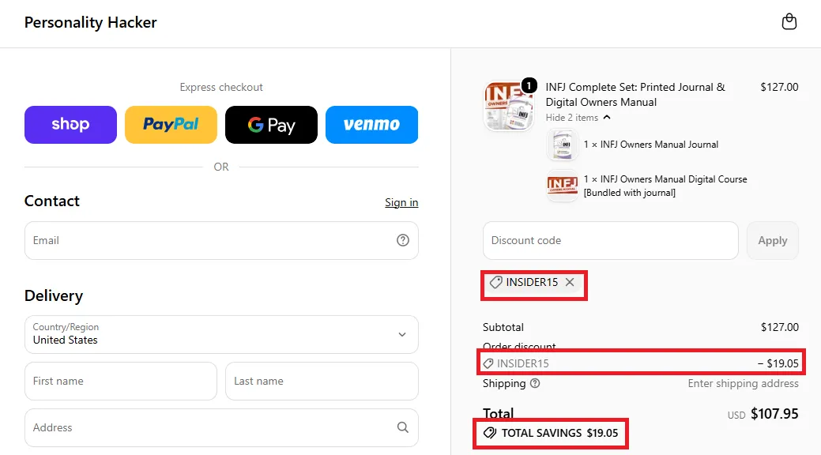Image resolution: width=821 pixels, height=455 pixels.
Task: Click the 'Express checkout' heading text
Action: 221,88
